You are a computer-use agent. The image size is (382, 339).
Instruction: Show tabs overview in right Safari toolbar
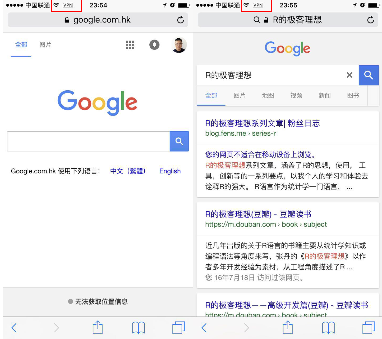click(369, 328)
